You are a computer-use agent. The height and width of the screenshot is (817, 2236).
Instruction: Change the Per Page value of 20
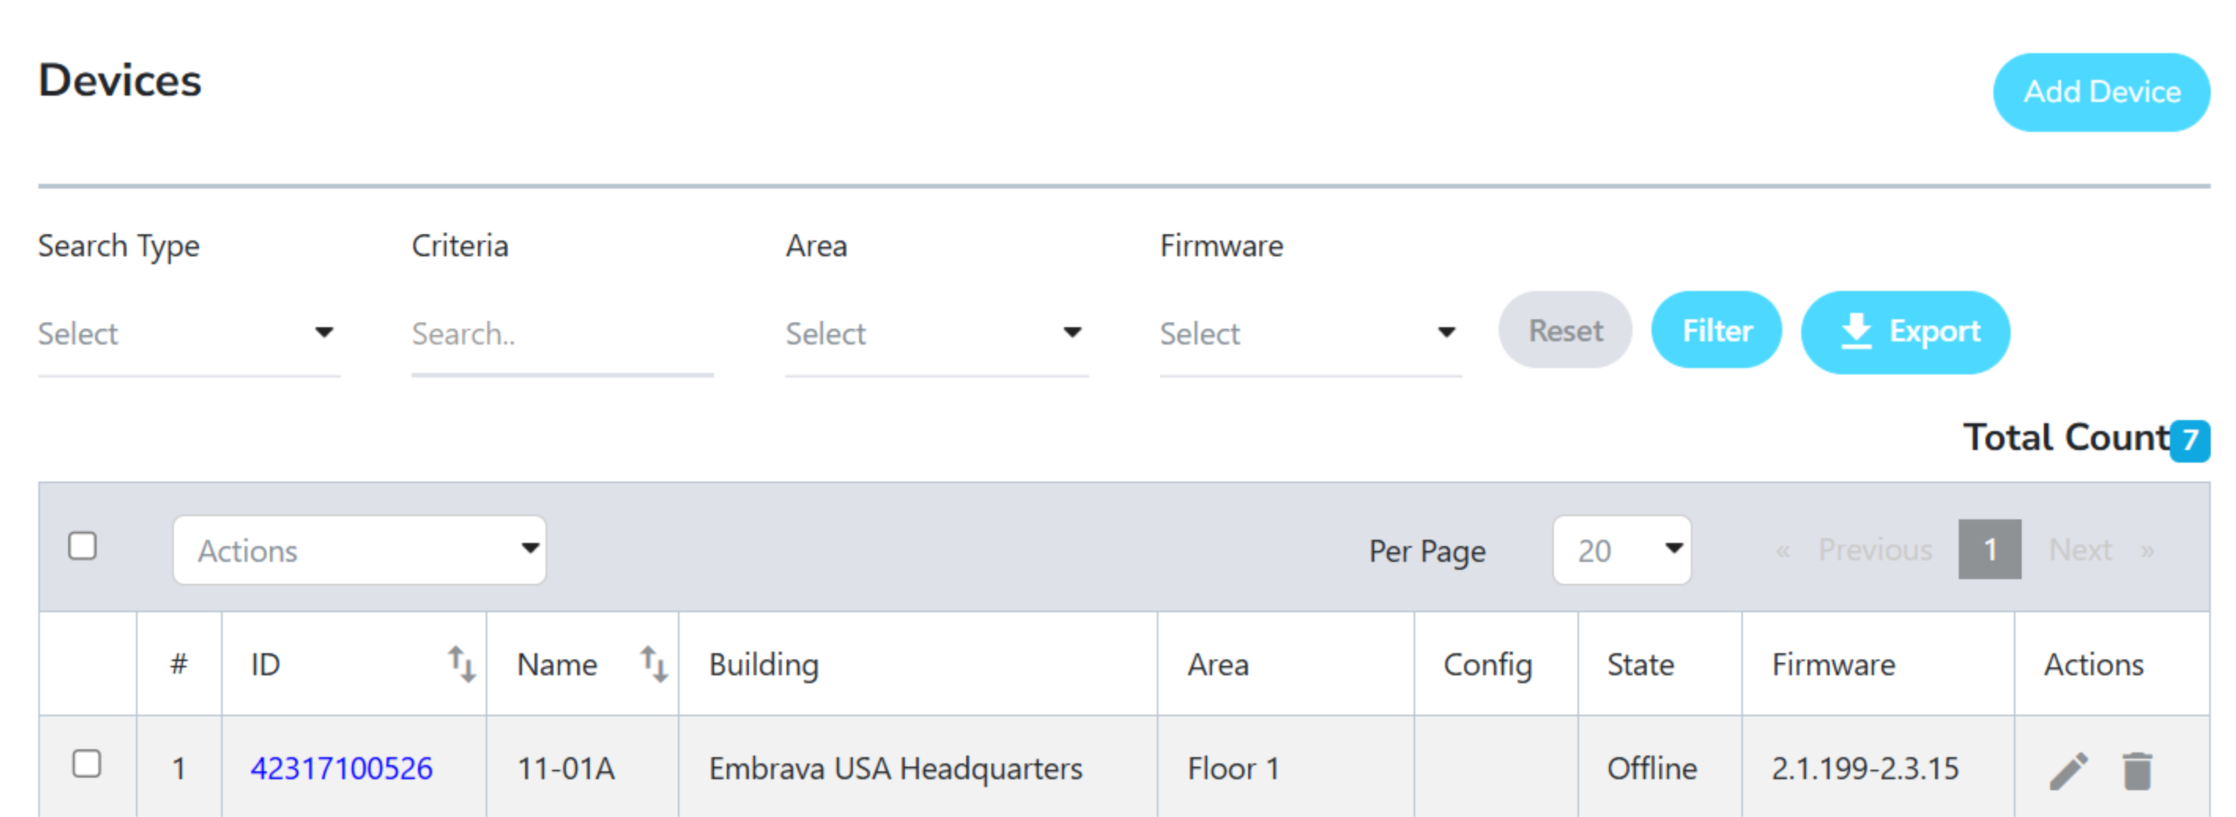tap(1622, 550)
